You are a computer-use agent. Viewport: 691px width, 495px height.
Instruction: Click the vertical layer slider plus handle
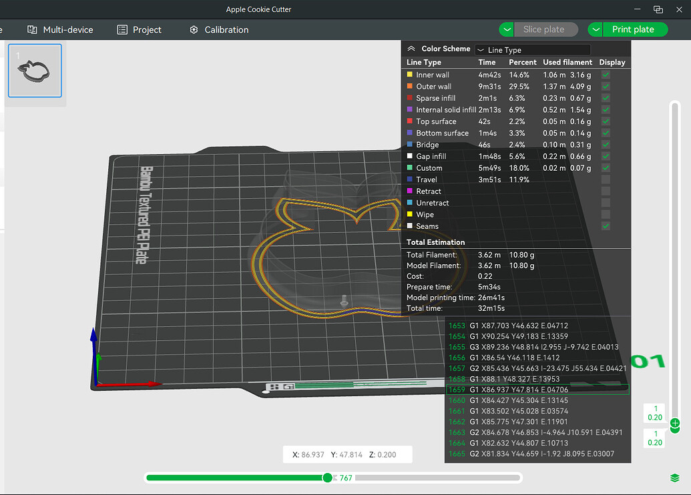point(675,423)
